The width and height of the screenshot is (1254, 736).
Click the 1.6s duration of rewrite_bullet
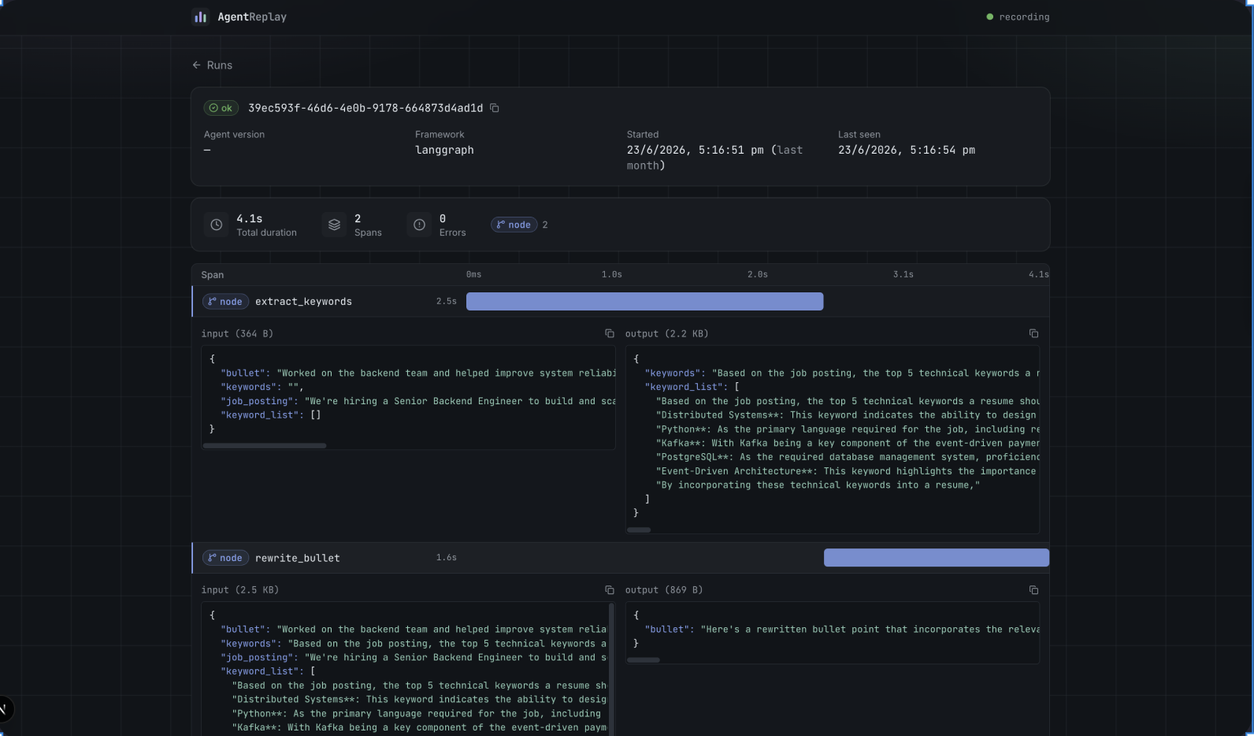(x=447, y=557)
